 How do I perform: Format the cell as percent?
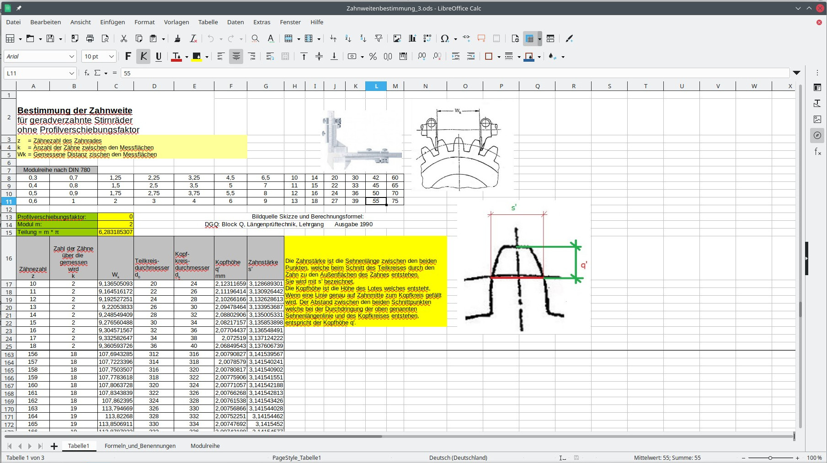373,57
